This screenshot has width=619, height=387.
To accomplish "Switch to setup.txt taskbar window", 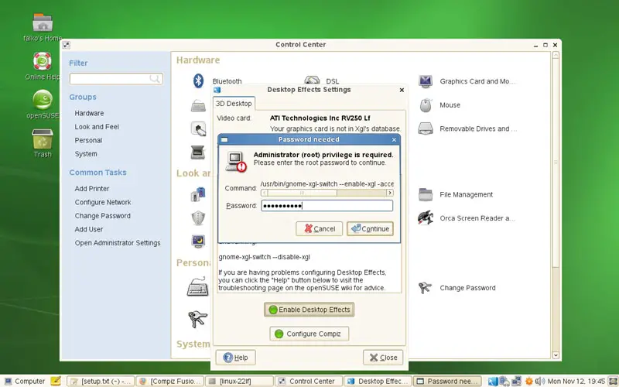I will pyautogui.click(x=101, y=381).
